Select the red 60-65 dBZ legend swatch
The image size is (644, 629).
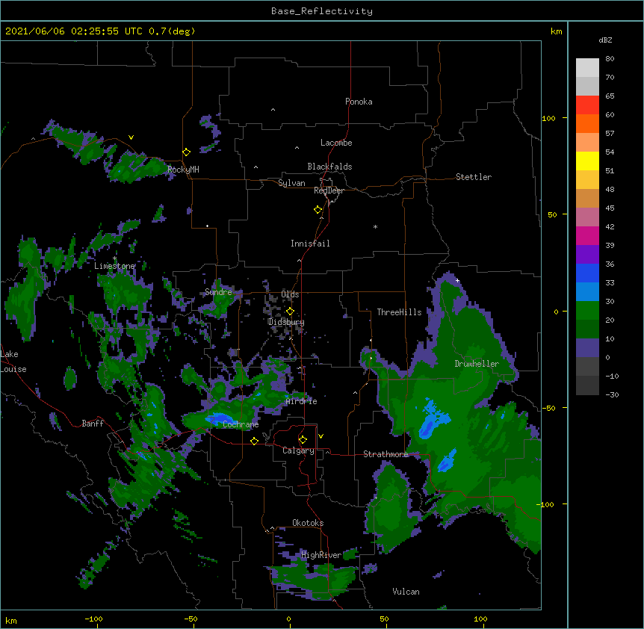click(587, 105)
